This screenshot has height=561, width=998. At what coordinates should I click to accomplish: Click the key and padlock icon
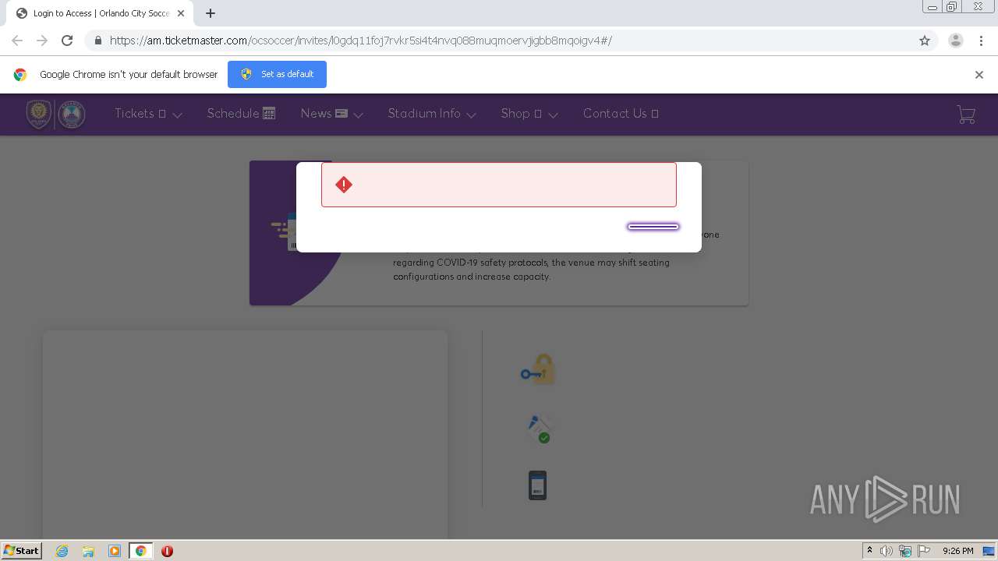coord(538,369)
